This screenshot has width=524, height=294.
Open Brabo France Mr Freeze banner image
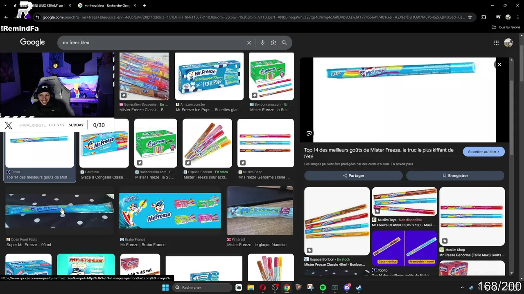point(170,211)
